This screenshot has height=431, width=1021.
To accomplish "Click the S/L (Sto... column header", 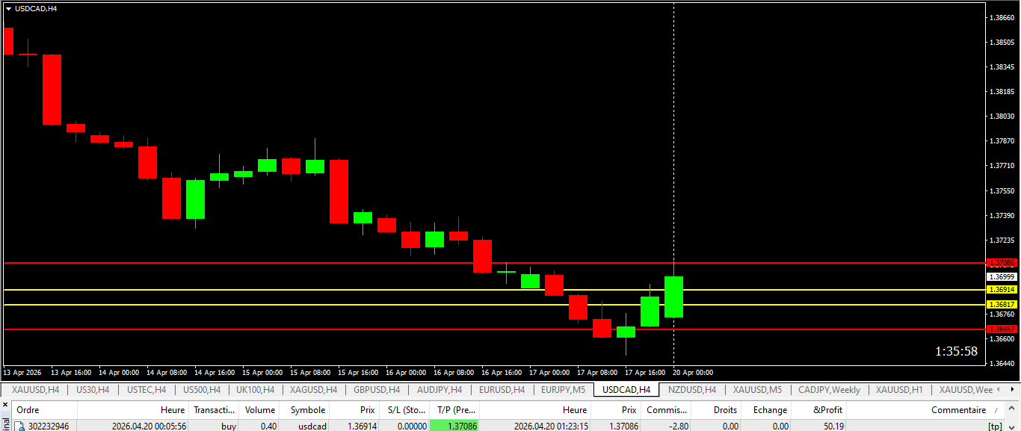I will [404, 409].
